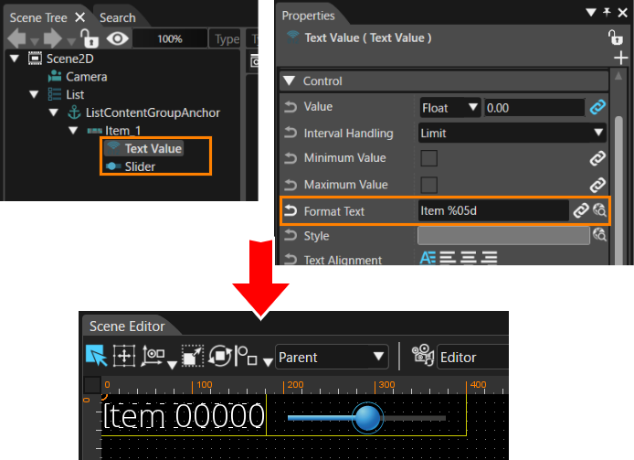Click the blue link icon for Value
This screenshot has width=634, height=460.
tap(597, 107)
